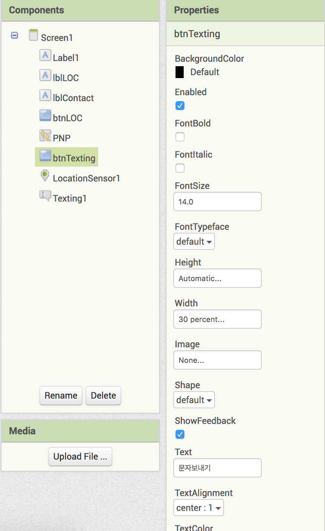Click the Media panel header
The image size is (325, 531).
tap(80, 431)
